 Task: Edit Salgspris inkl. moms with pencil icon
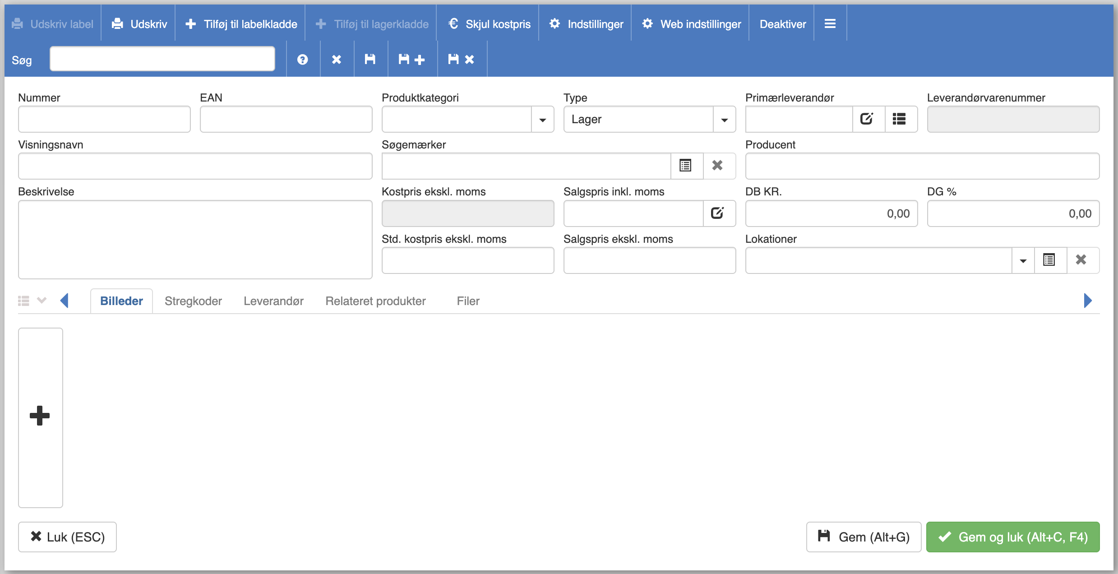click(x=717, y=213)
